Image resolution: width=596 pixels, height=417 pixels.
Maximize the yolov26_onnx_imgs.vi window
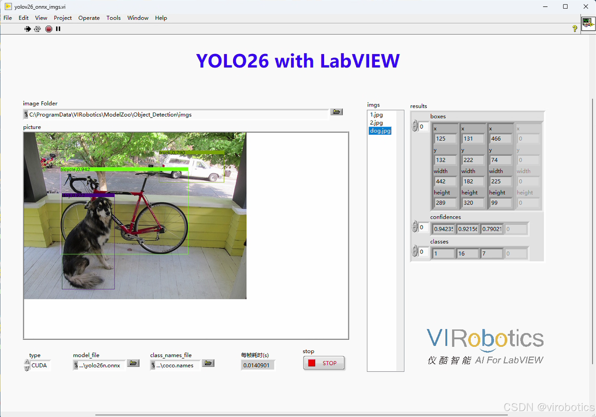pyautogui.click(x=565, y=7)
